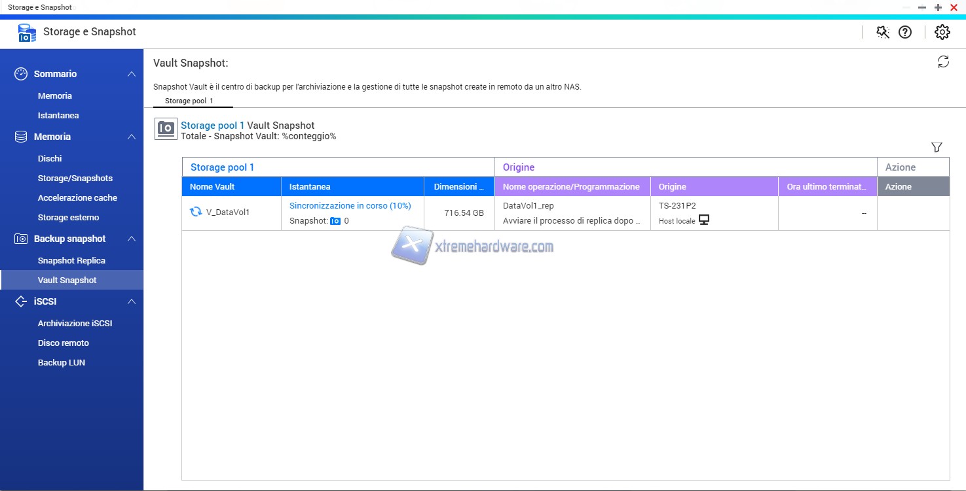This screenshot has height=491, width=966.
Task: Click the syncing icon beside V_DataVol1
Action: pos(196,212)
